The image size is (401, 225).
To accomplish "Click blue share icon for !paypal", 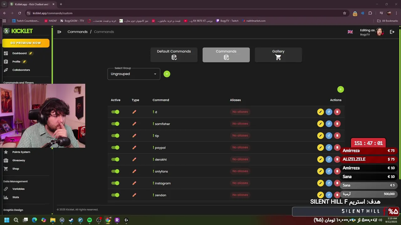I will pos(329,147).
